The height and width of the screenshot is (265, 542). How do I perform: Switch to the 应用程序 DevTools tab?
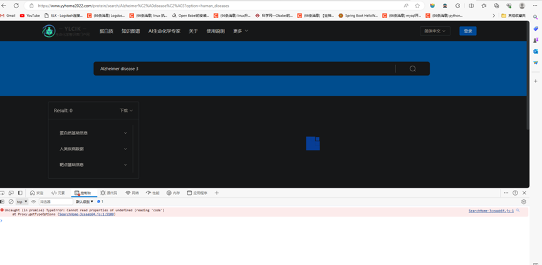click(197, 193)
